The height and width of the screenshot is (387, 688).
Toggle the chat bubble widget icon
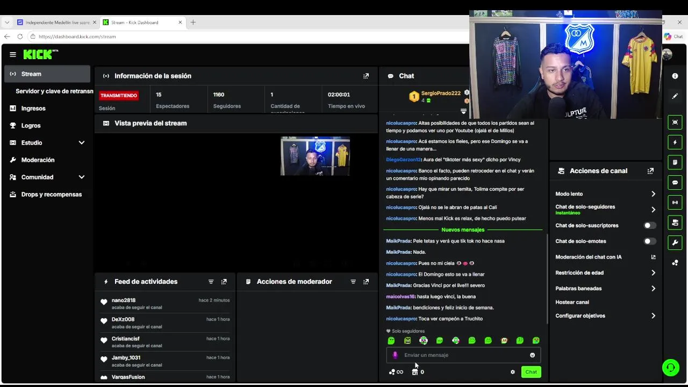tap(675, 183)
